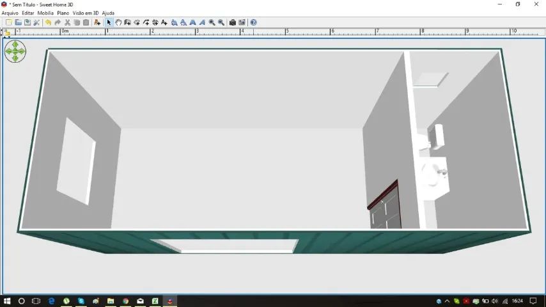Viewport: 546px width, 307px height.
Task: Select the Add text label tool
Action: click(164, 22)
